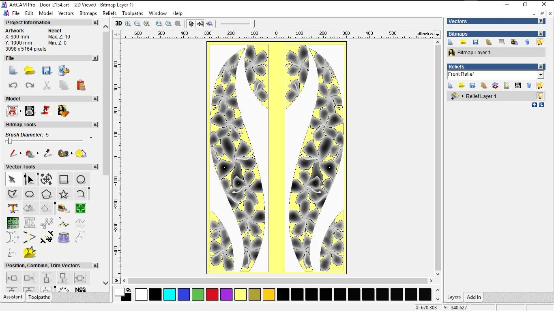The height and width of the screenshot is (311, 554).
Task: Select Bitmap Layer 1 in the list
Action: click(474, 53)
